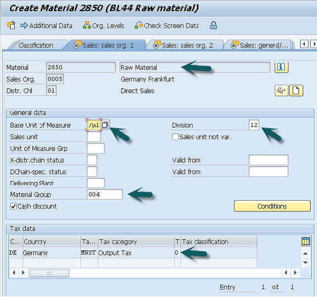
Task: Click the tax classification value 0
Action: [x=177, y=253]
